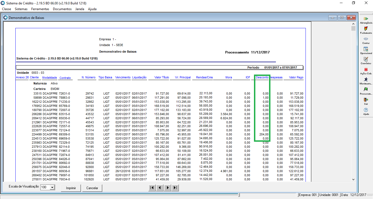Viewport: 373px width, 199px height.
Task: Click the vertical scrollbar thumb
Action: click(x=353, y=29)
